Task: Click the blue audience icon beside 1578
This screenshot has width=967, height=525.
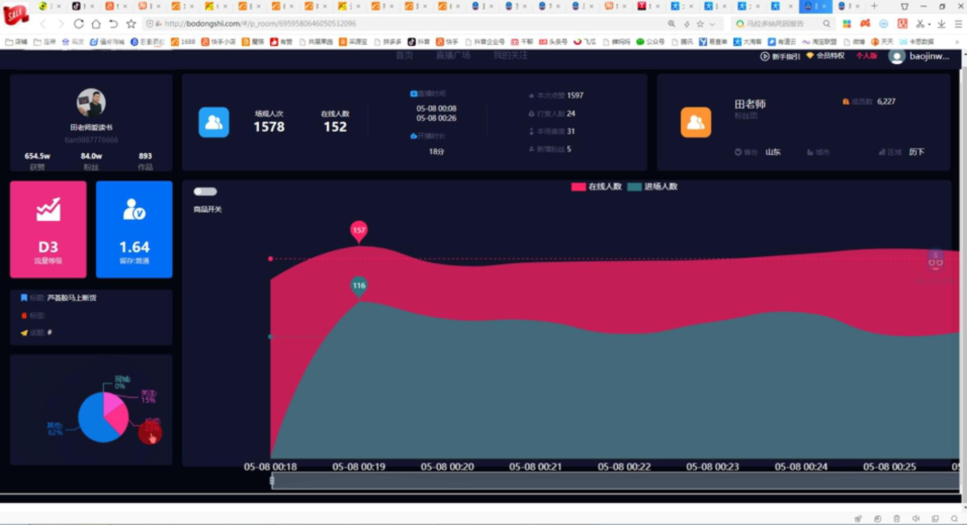Action: click(213, 122)
